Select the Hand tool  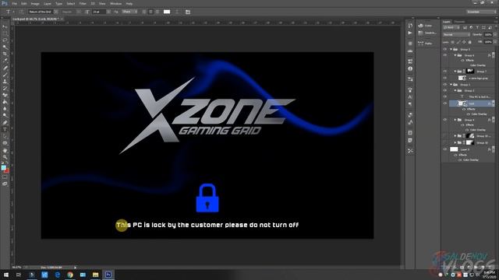[x=5, y=150]
